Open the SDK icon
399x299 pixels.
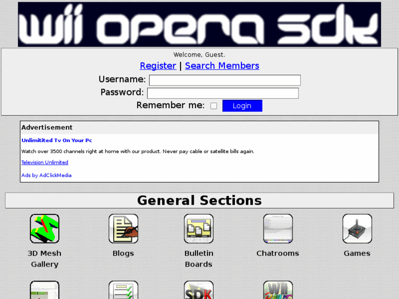pos(199,290)
